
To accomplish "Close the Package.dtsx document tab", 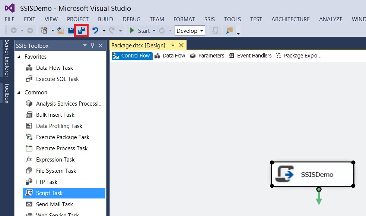I will (x=181, y=45).
